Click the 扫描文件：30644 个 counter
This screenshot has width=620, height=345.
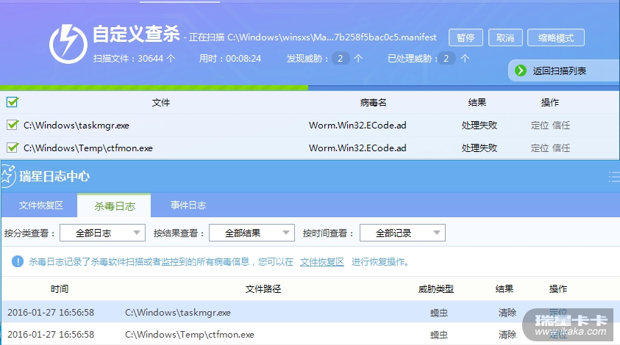[x=134, y=59]
